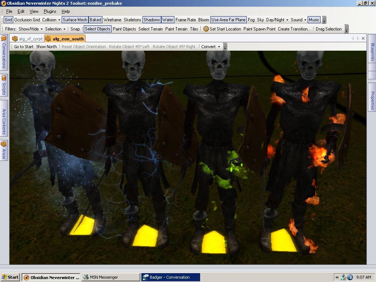Disable the Shadows view toggle
The image size is (376, 282).
[x=151, y=20]
